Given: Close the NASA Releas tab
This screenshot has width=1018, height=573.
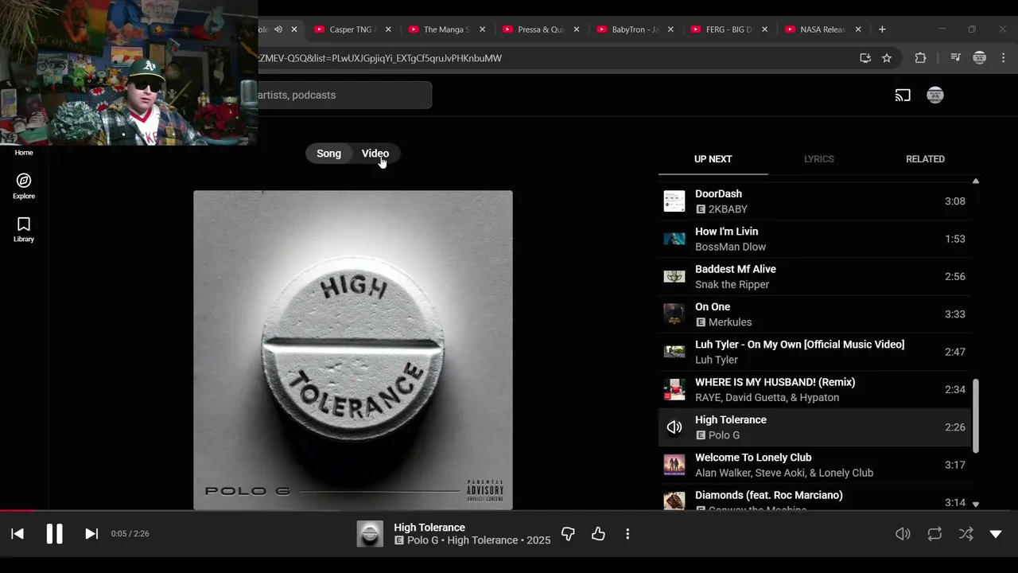Looking at the screenshot, I should click(858, 29).
